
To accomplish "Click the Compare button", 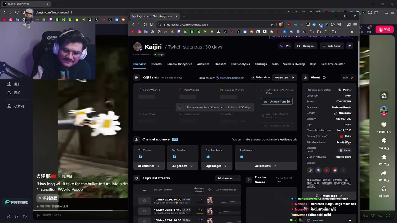I will coord(306,46).
